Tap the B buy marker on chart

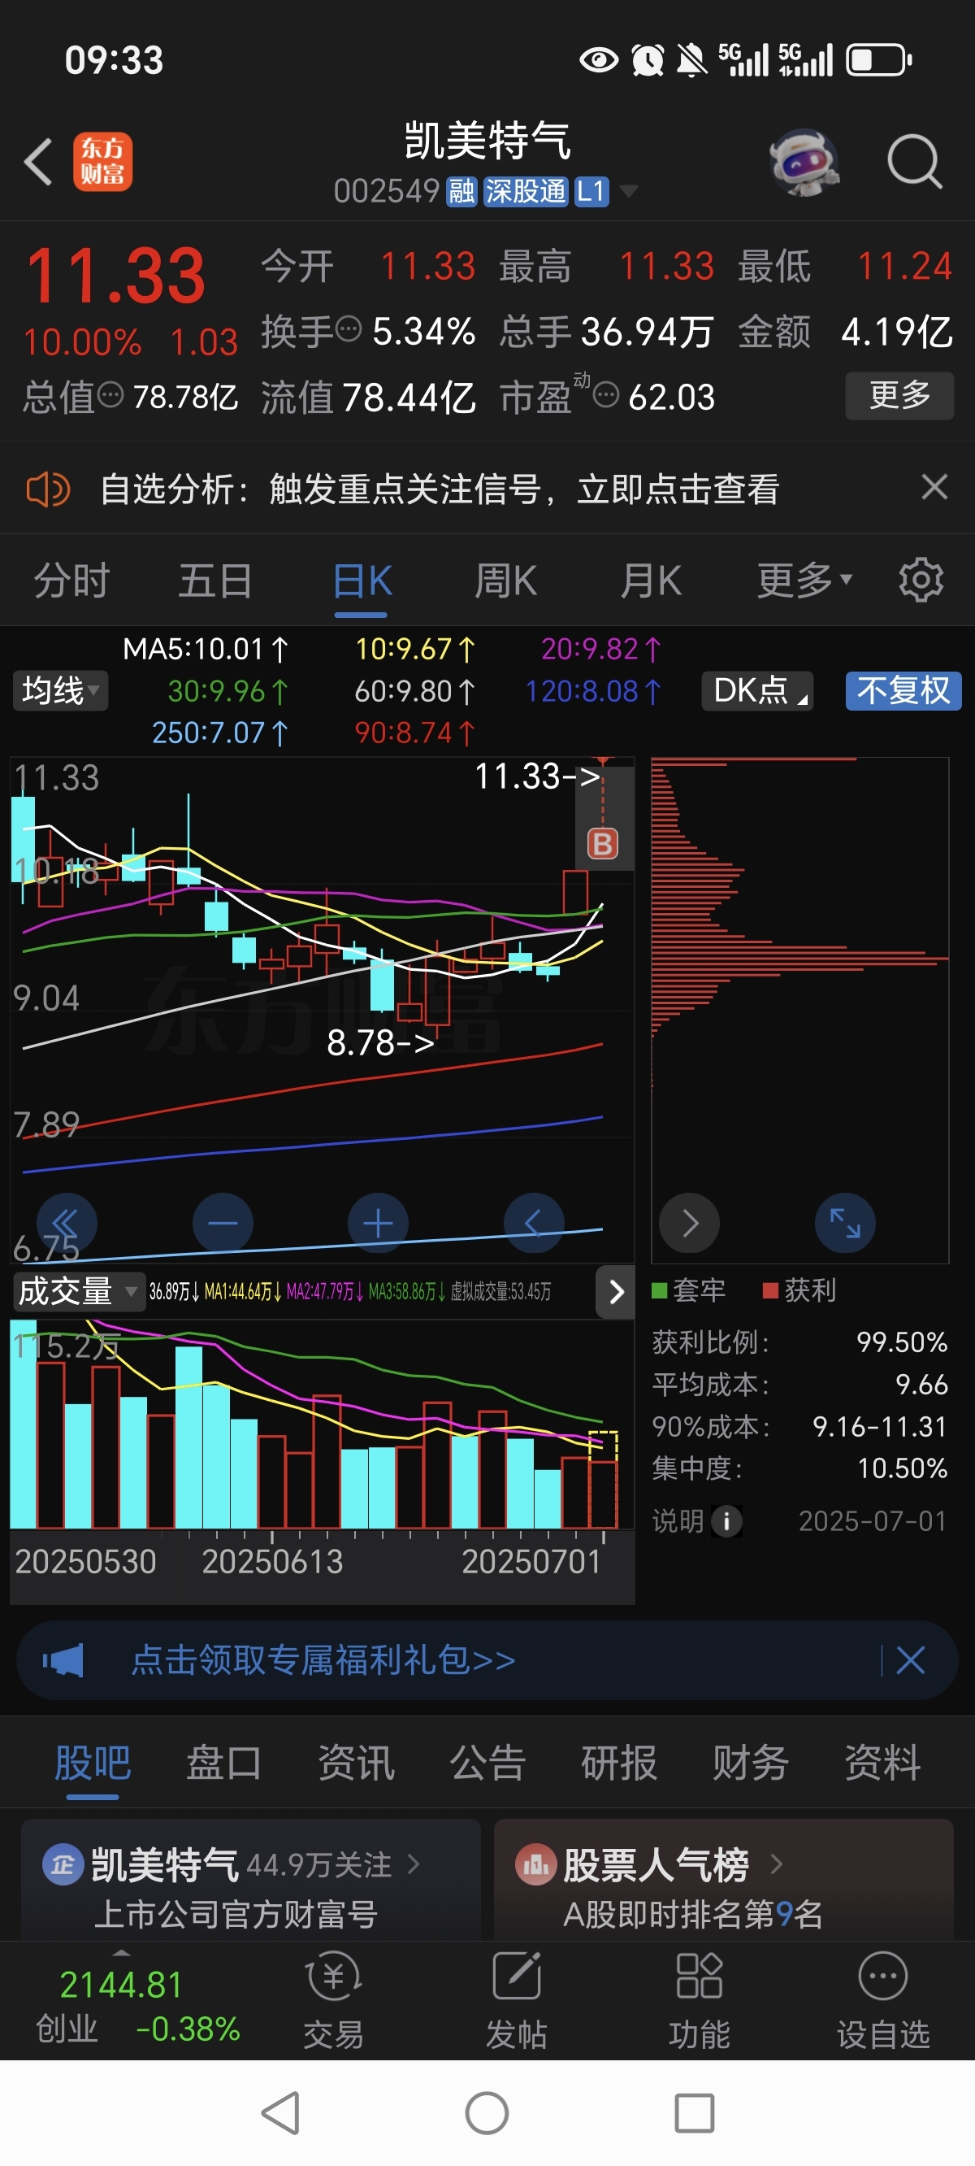click(602, 843)
